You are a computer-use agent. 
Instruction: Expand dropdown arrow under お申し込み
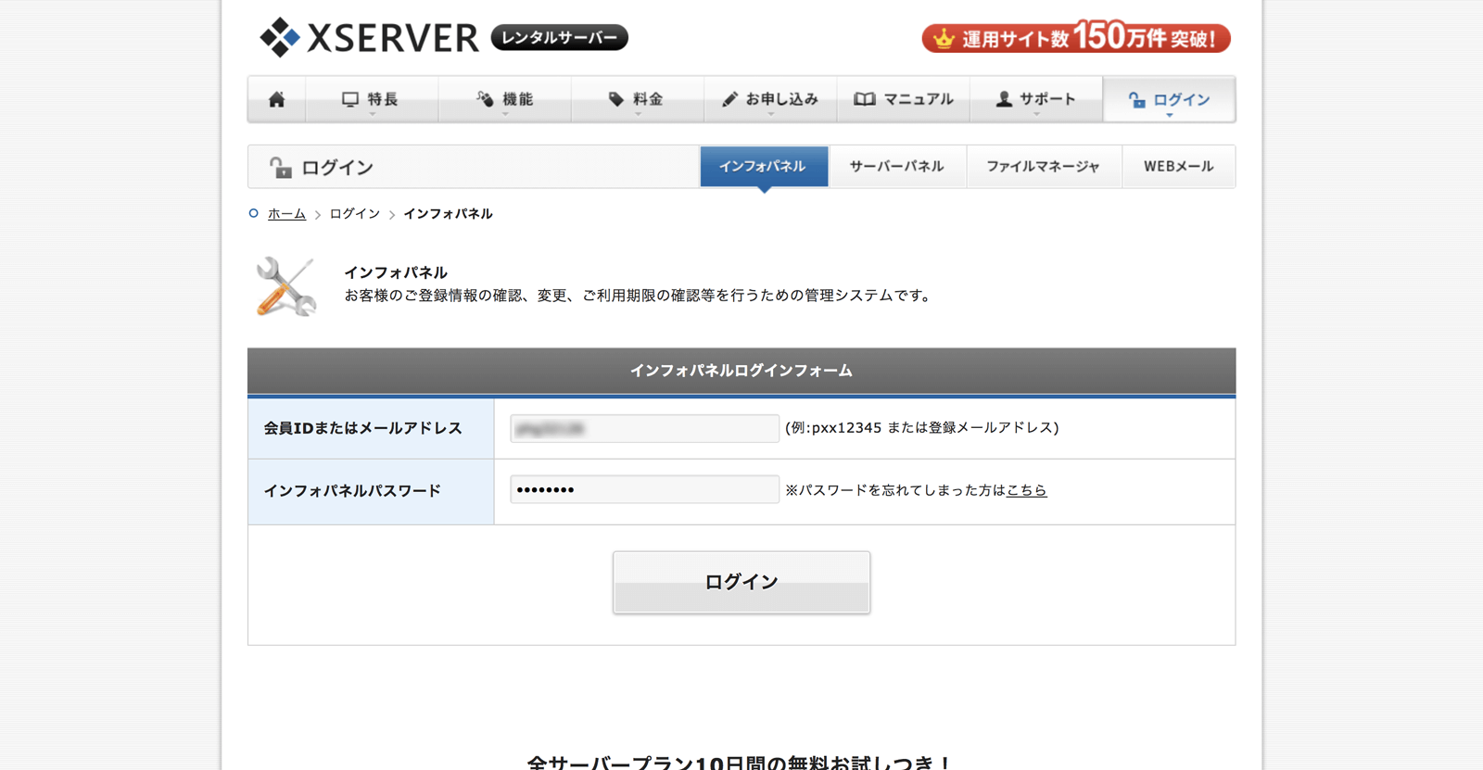(x=770, y=114)
